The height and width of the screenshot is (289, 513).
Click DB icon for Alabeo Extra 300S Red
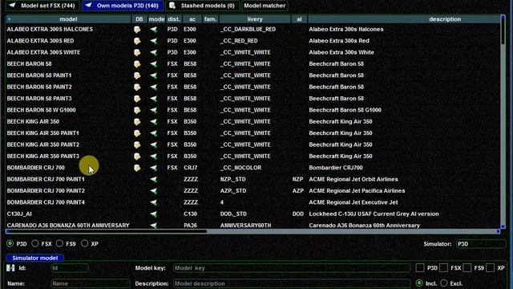(137, 41)
